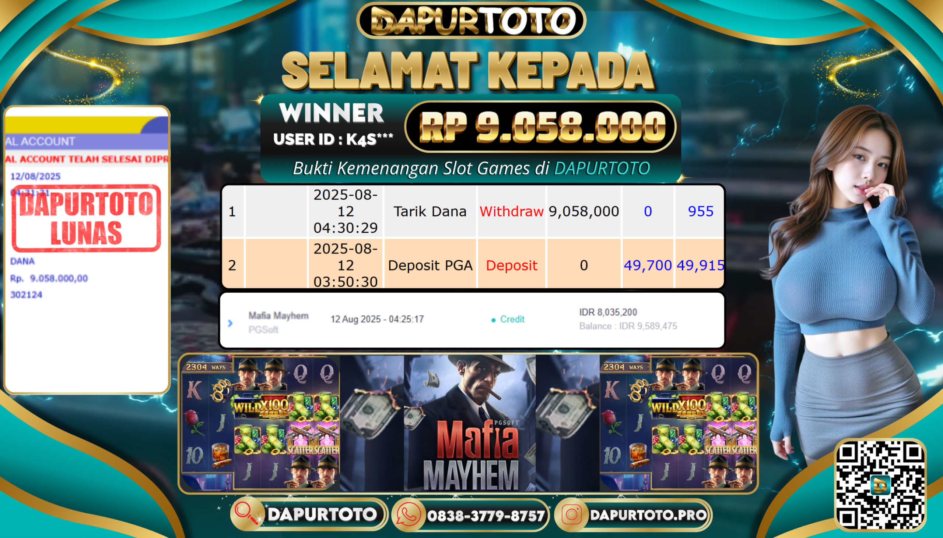Click the DAPURTOTO logo at top
Viewport: 943px width, 538px height.
point(471,20)
